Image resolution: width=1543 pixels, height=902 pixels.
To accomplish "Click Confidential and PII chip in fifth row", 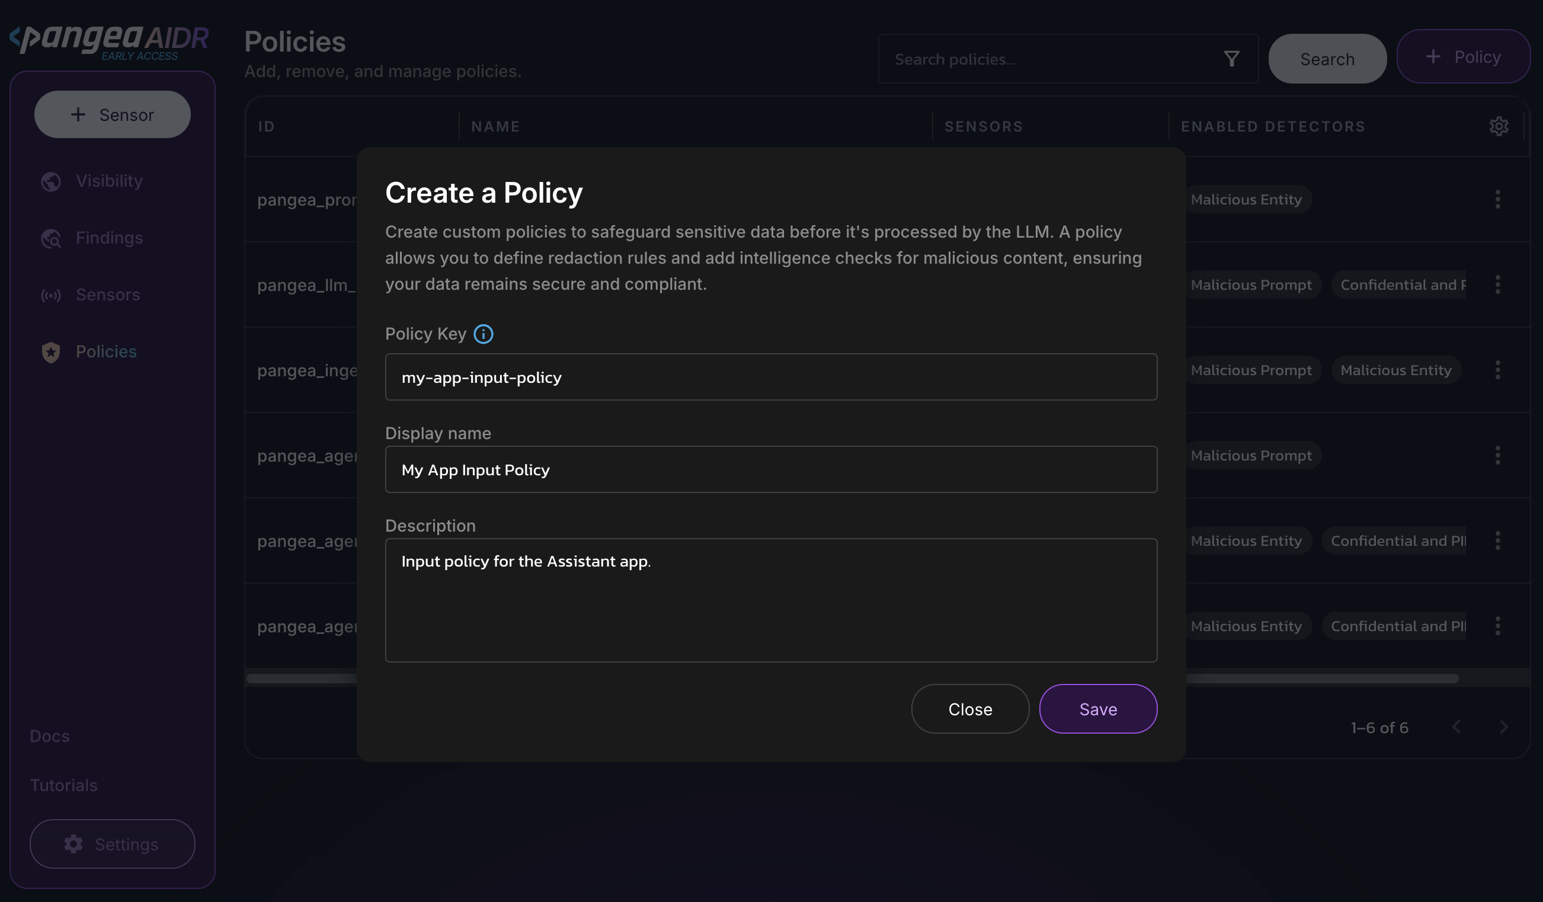I will [x=1394, y=540].
